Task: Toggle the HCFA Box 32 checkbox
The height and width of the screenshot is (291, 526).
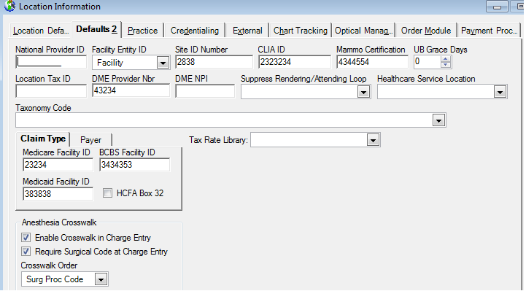Action: tap(107, 193)
